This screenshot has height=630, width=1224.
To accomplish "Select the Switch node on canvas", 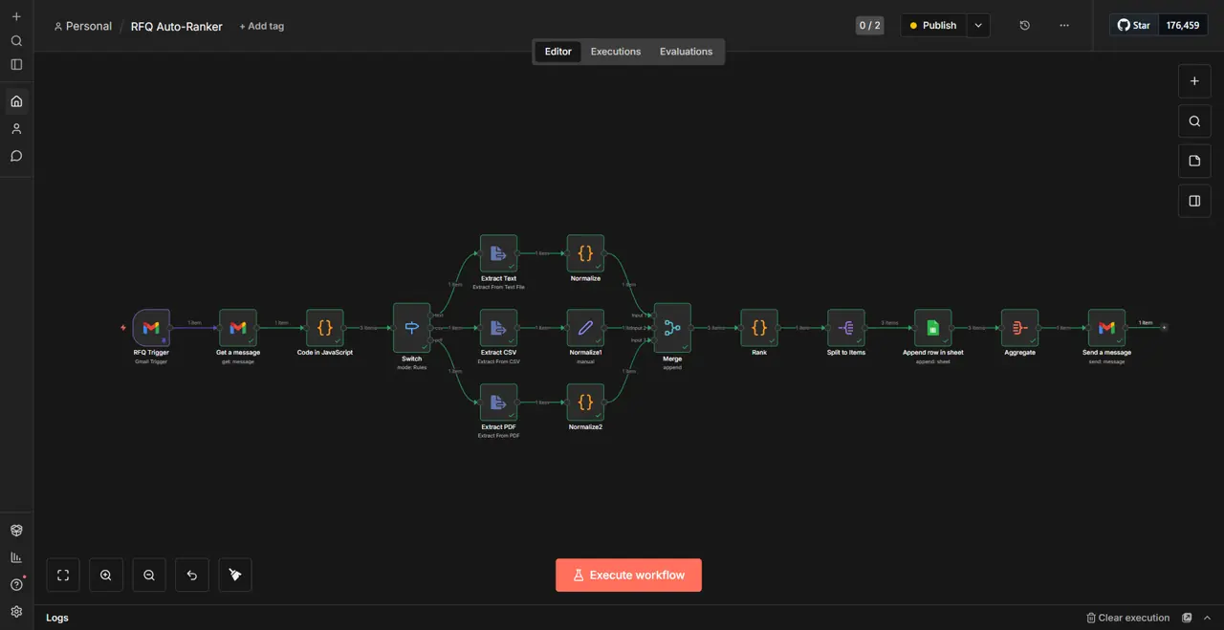I will tap(411, 328).
